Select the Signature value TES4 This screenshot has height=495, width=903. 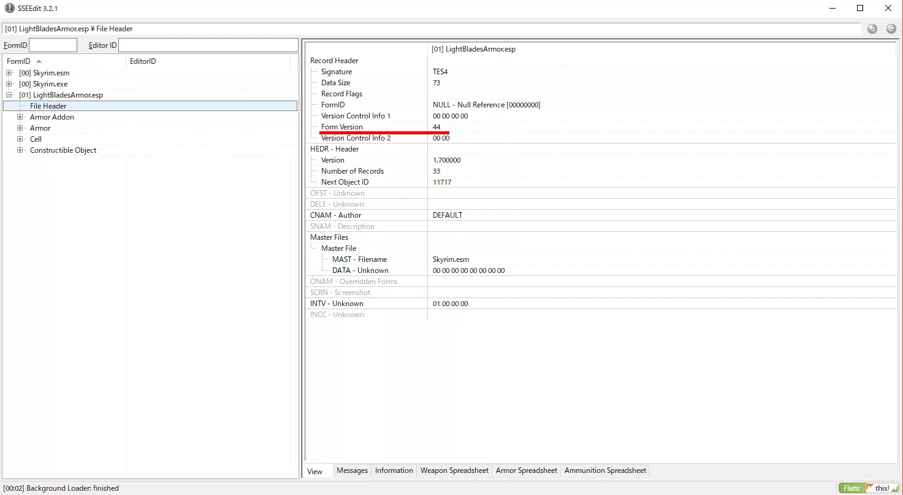coord(440,72)
